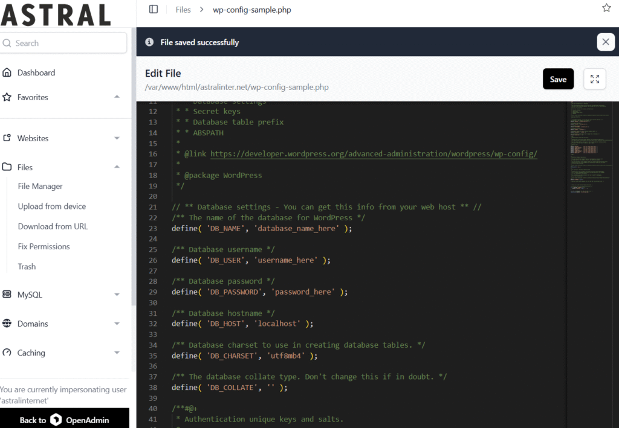Click the 'password_here' string on line 29
619x428 pixels.
[x=303, y=292]
